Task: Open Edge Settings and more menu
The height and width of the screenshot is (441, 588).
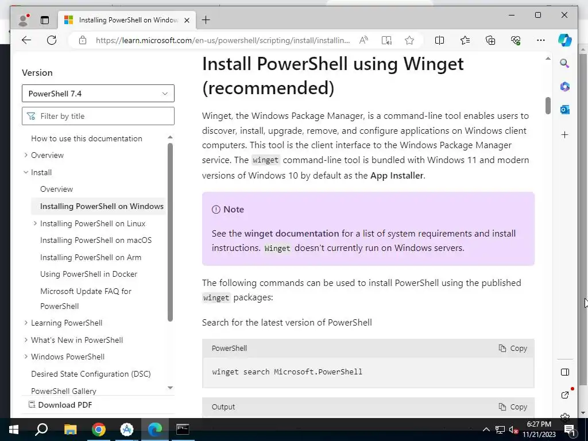Action: tap(541, 40)
